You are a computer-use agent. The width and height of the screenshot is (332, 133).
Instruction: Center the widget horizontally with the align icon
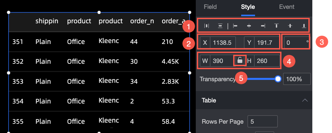tap(249, 26)
